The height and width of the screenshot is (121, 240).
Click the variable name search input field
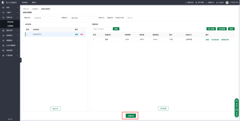[x=102, y=29]
